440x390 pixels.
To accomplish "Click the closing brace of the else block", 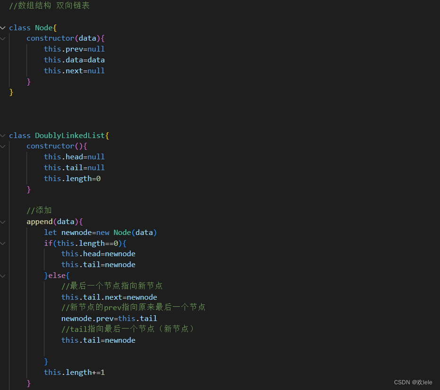I will (46, 362).
